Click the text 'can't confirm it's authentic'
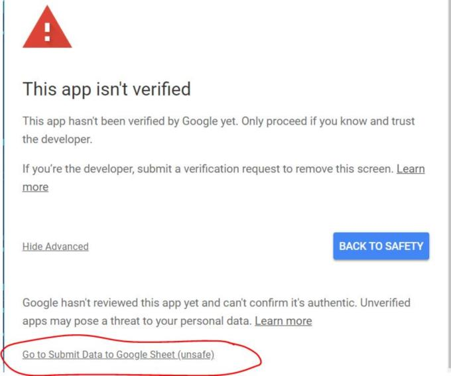451x376 pixels. 289,303
